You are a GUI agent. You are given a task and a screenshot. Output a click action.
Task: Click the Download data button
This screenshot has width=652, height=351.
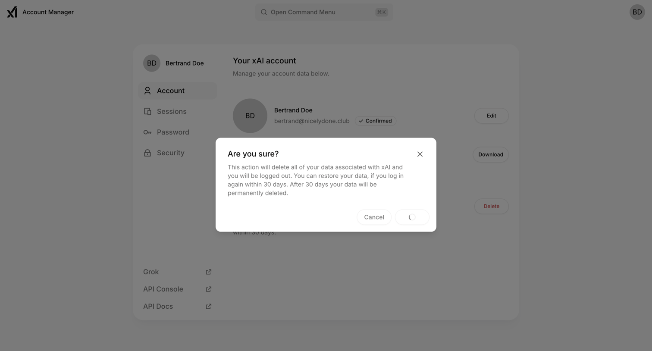491,154
